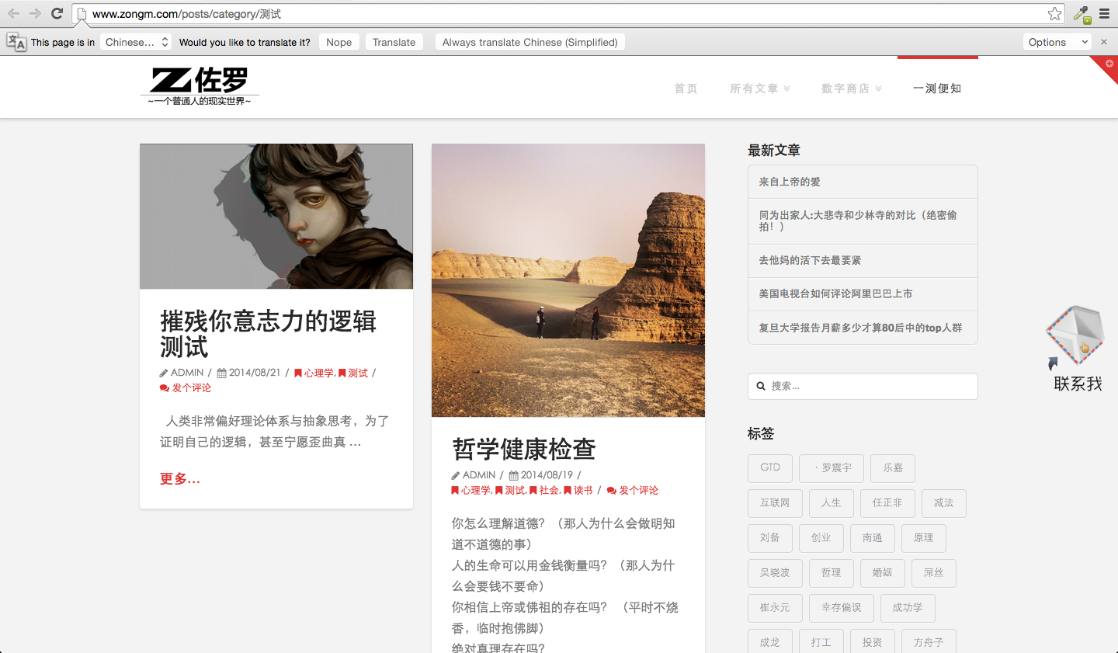Image resolution: width=1118 pixels, height=653 pixels.
Task: Open article 复旦大学报告月薪多少
Action: pyautogui.click(x=863, y=328)
